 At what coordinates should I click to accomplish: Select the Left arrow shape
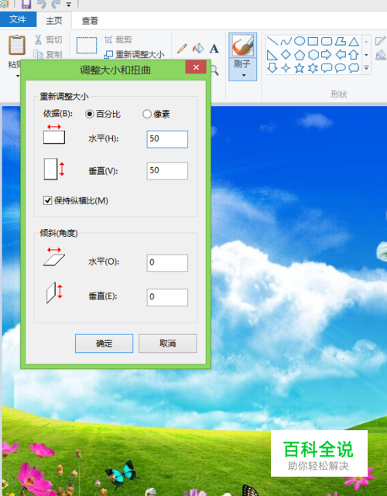click(340, 55)
